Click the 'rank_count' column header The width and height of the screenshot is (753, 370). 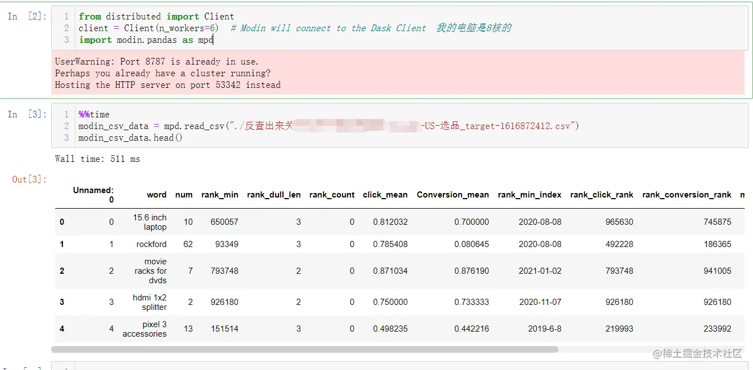332,195
